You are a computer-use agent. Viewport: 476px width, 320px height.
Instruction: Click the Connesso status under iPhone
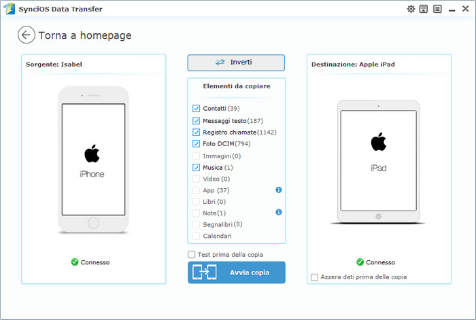tap(95, 262)
